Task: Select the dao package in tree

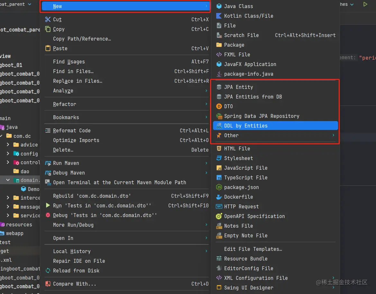Action: point(21,171)
